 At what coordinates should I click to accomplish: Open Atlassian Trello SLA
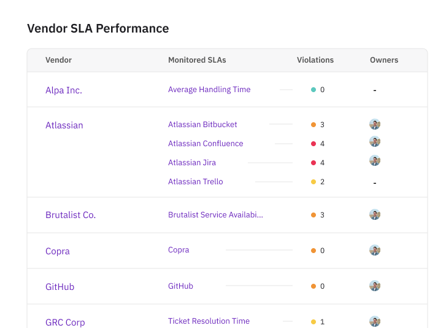point(196,182)
